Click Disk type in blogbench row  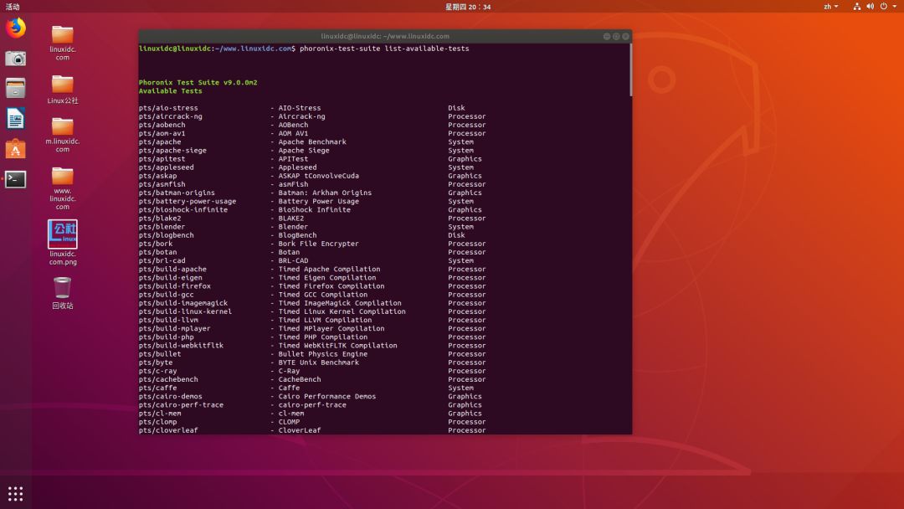456,235
